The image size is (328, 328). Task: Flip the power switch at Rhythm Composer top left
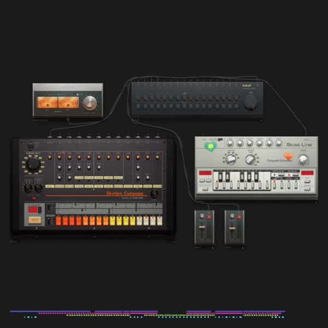[x=31, y=146]
